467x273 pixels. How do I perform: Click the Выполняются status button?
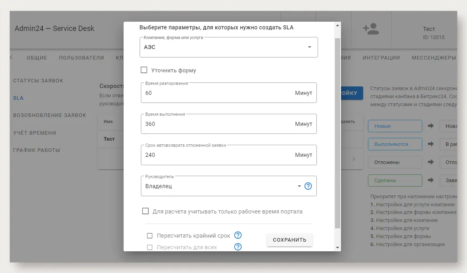pyautogui.click(x=395, y=144)
